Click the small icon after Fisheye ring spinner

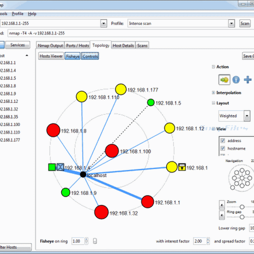point(95,241)
